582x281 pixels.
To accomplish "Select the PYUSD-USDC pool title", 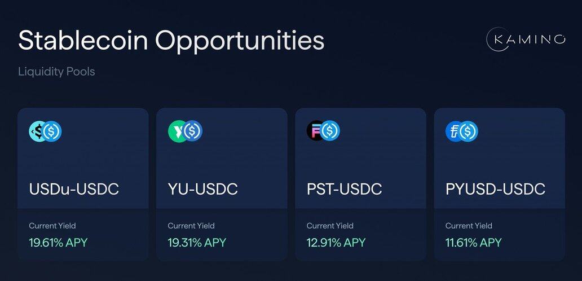I will [x=495, y=189].
